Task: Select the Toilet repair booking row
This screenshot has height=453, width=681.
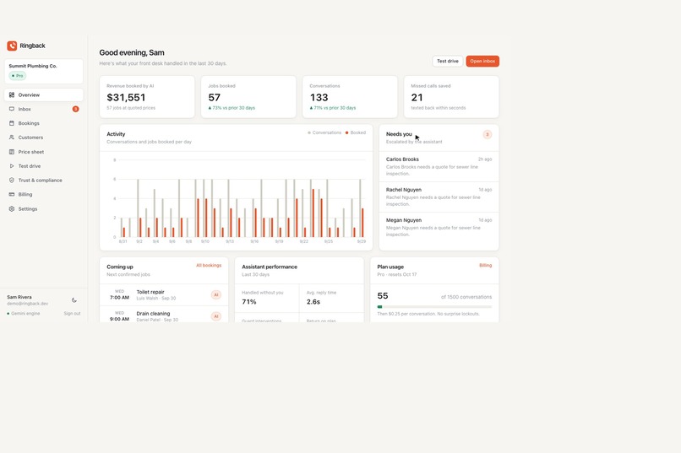Action: (x=164, y=295)
